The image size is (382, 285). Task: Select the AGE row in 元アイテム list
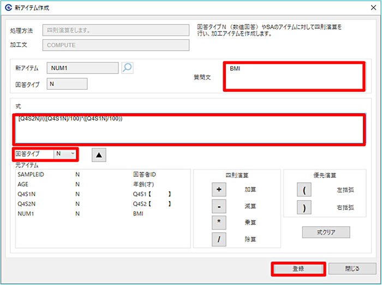pos(23,184)
